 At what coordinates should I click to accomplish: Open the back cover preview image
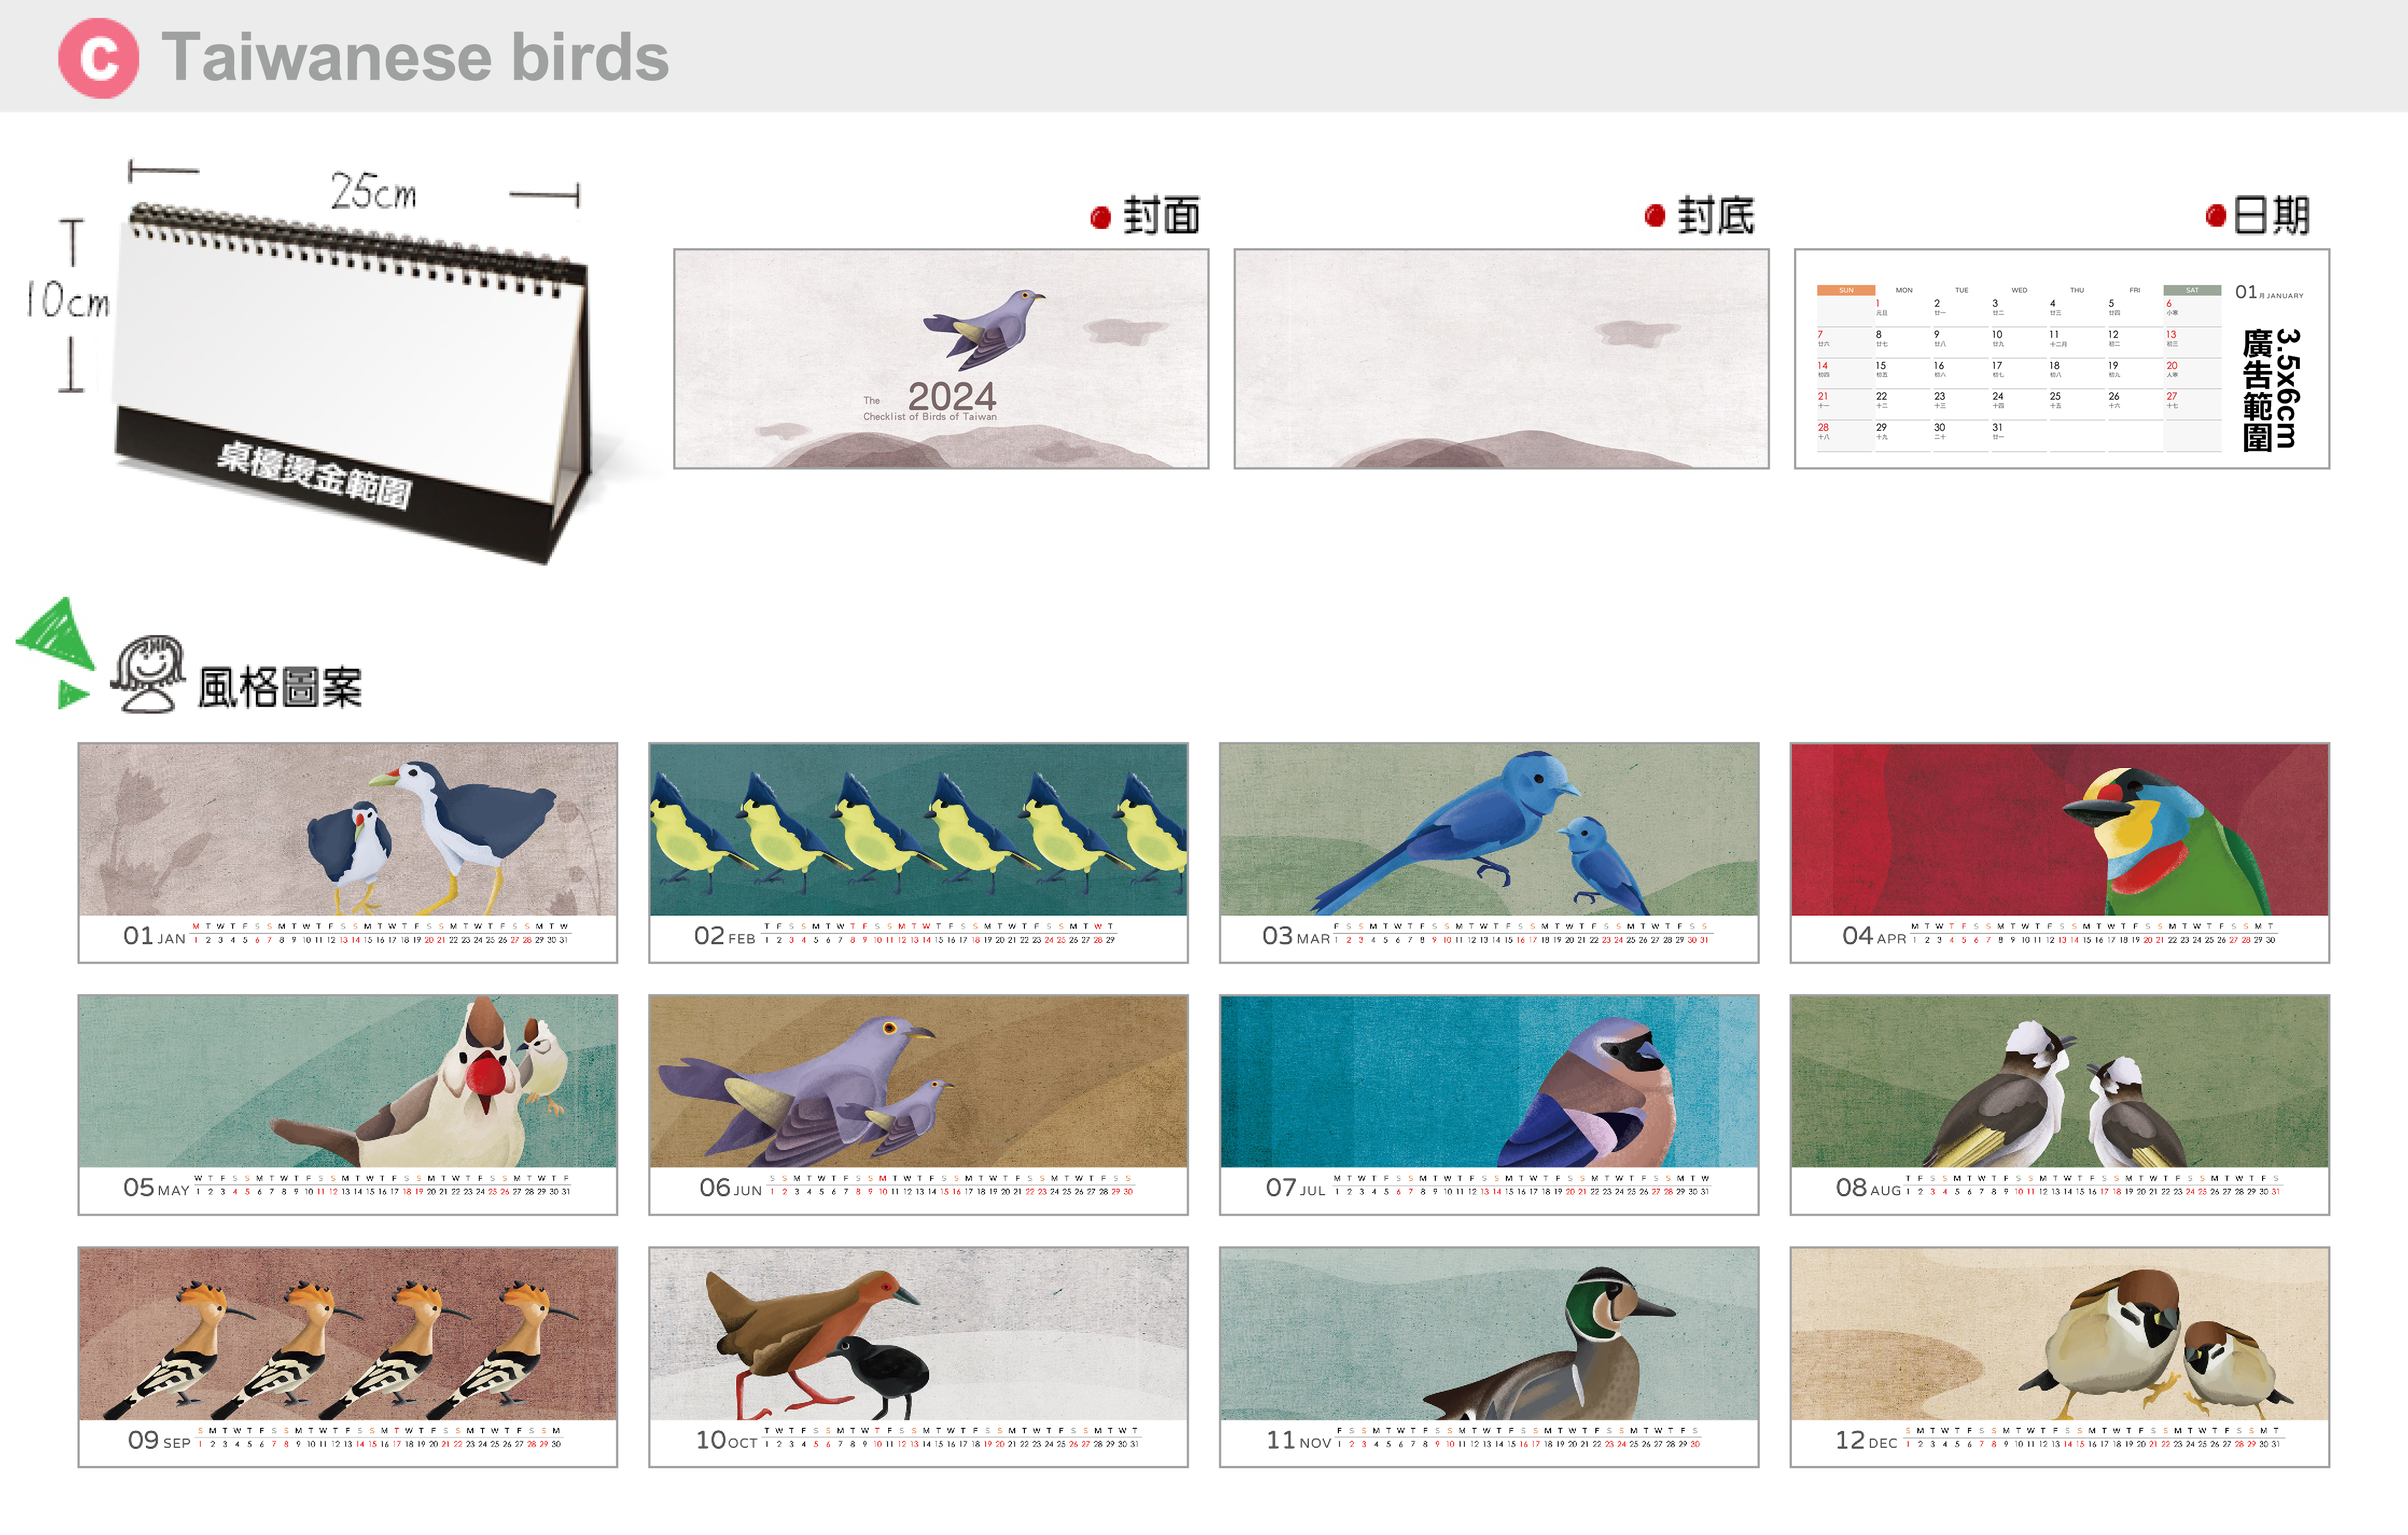[x=1501, y=358]
